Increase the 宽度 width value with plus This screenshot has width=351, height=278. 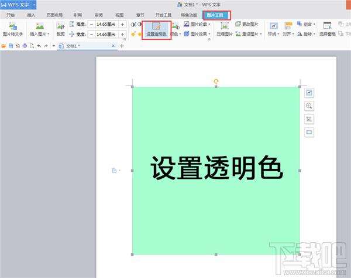[122, 35]
